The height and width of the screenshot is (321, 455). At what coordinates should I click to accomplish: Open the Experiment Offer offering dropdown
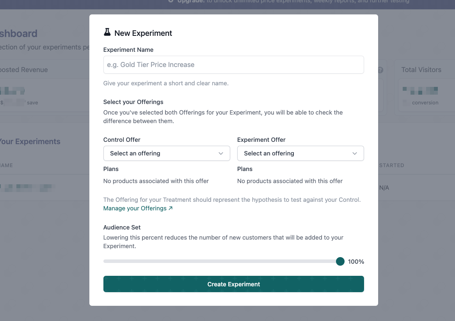[x=300, y=153]
